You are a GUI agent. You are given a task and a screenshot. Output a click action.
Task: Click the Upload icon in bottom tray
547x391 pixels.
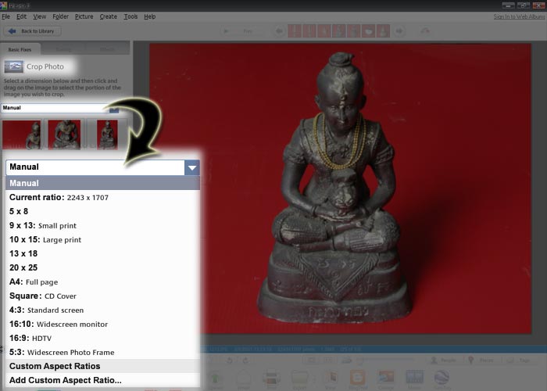215,379
